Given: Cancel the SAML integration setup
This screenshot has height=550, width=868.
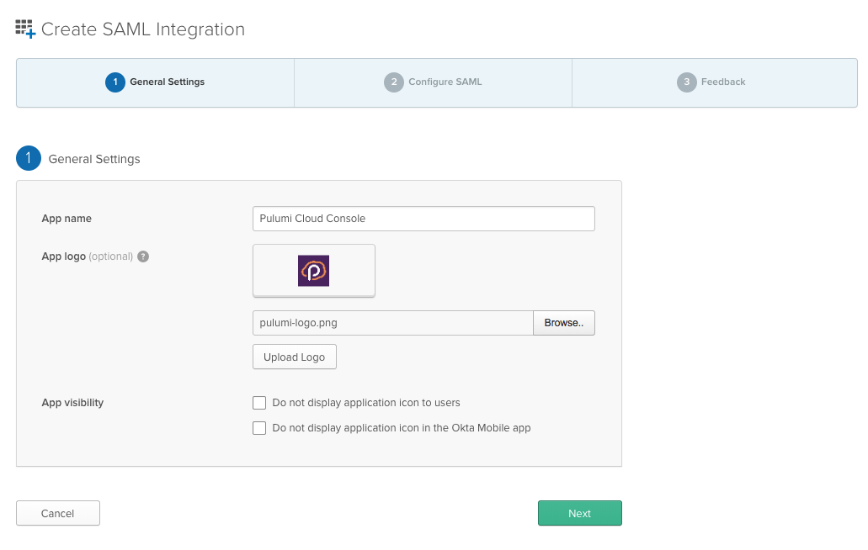Looking at the screenshot, I should point(57,513).
